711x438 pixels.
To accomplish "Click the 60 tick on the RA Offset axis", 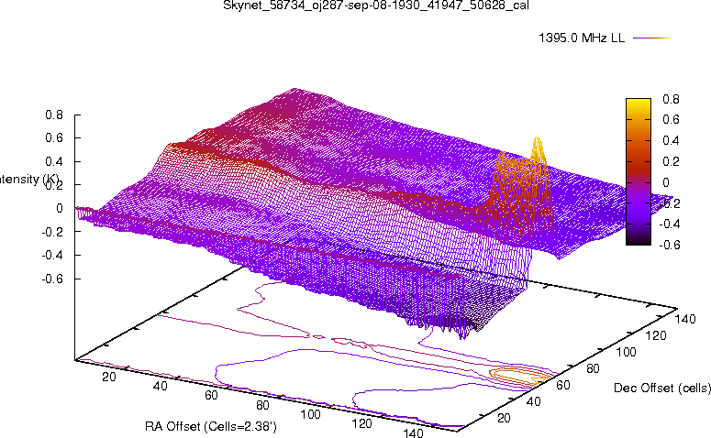I will (x=212, y=395).
